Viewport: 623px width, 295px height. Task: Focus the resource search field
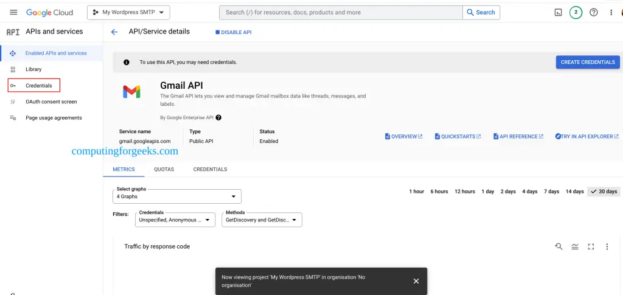point(341,12)
